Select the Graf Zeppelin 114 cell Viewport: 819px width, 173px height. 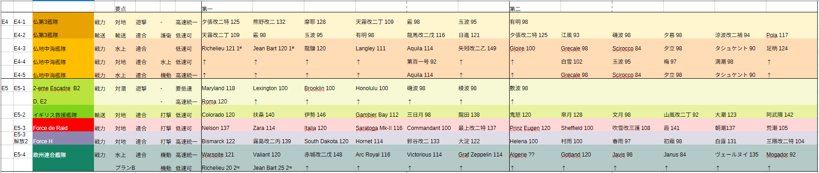point(483,155)
